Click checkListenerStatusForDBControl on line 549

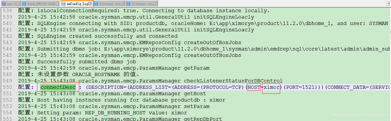[233, 81]
